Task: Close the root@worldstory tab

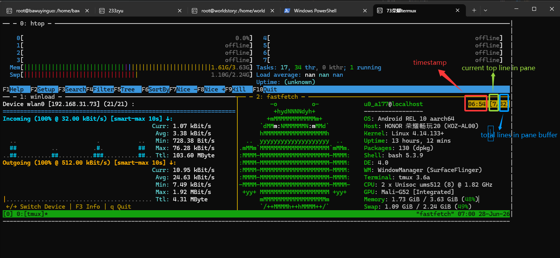Action: [272, 11]
